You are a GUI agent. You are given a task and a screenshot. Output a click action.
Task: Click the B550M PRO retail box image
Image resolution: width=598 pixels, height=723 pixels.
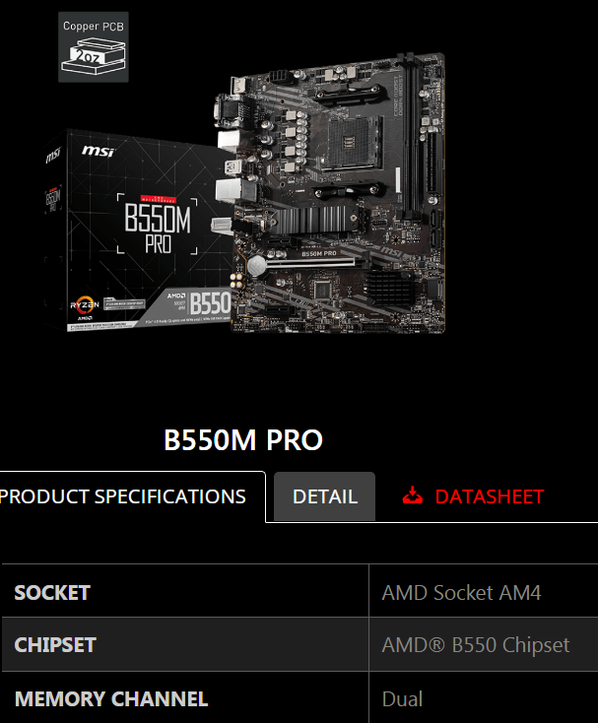pos(138,230)
